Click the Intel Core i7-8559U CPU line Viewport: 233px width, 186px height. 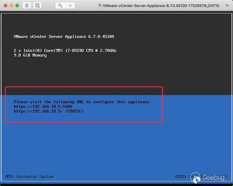pyautogui.click(x=65, y=51)
